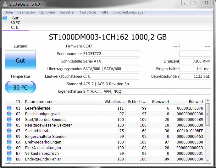Click the Gut health status button

click(x=20, y=60)
